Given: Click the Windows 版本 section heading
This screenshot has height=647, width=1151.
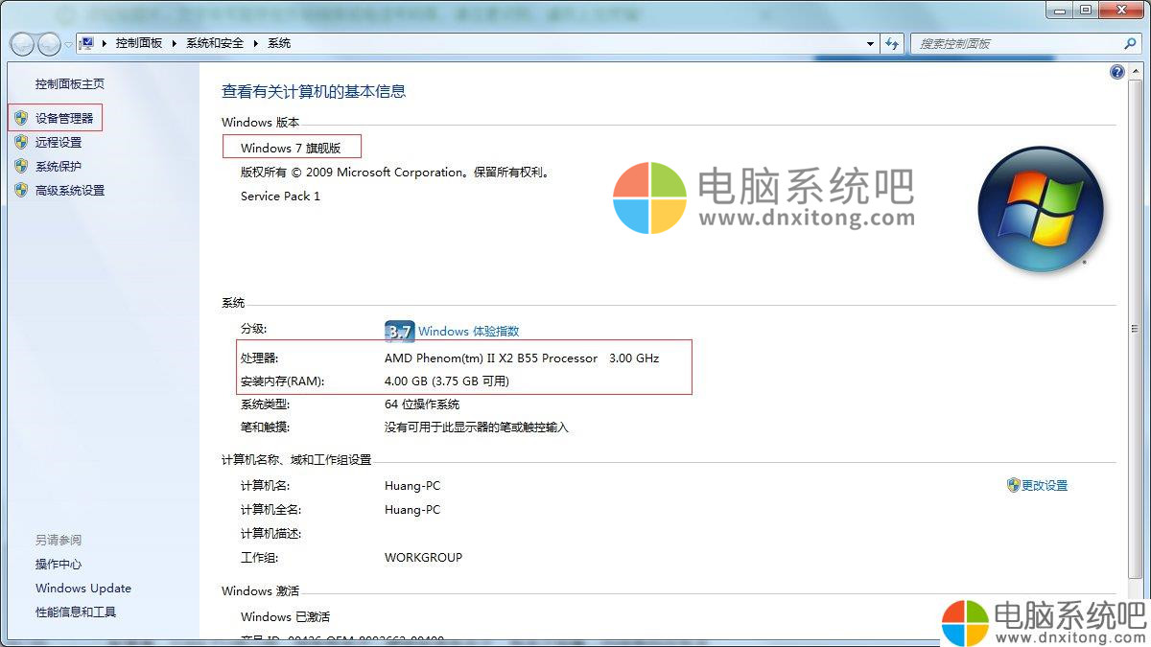Looking at the screenshot, I should click(x=260, y=122).
